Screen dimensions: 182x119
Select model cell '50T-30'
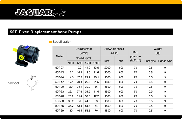point(60,101)
